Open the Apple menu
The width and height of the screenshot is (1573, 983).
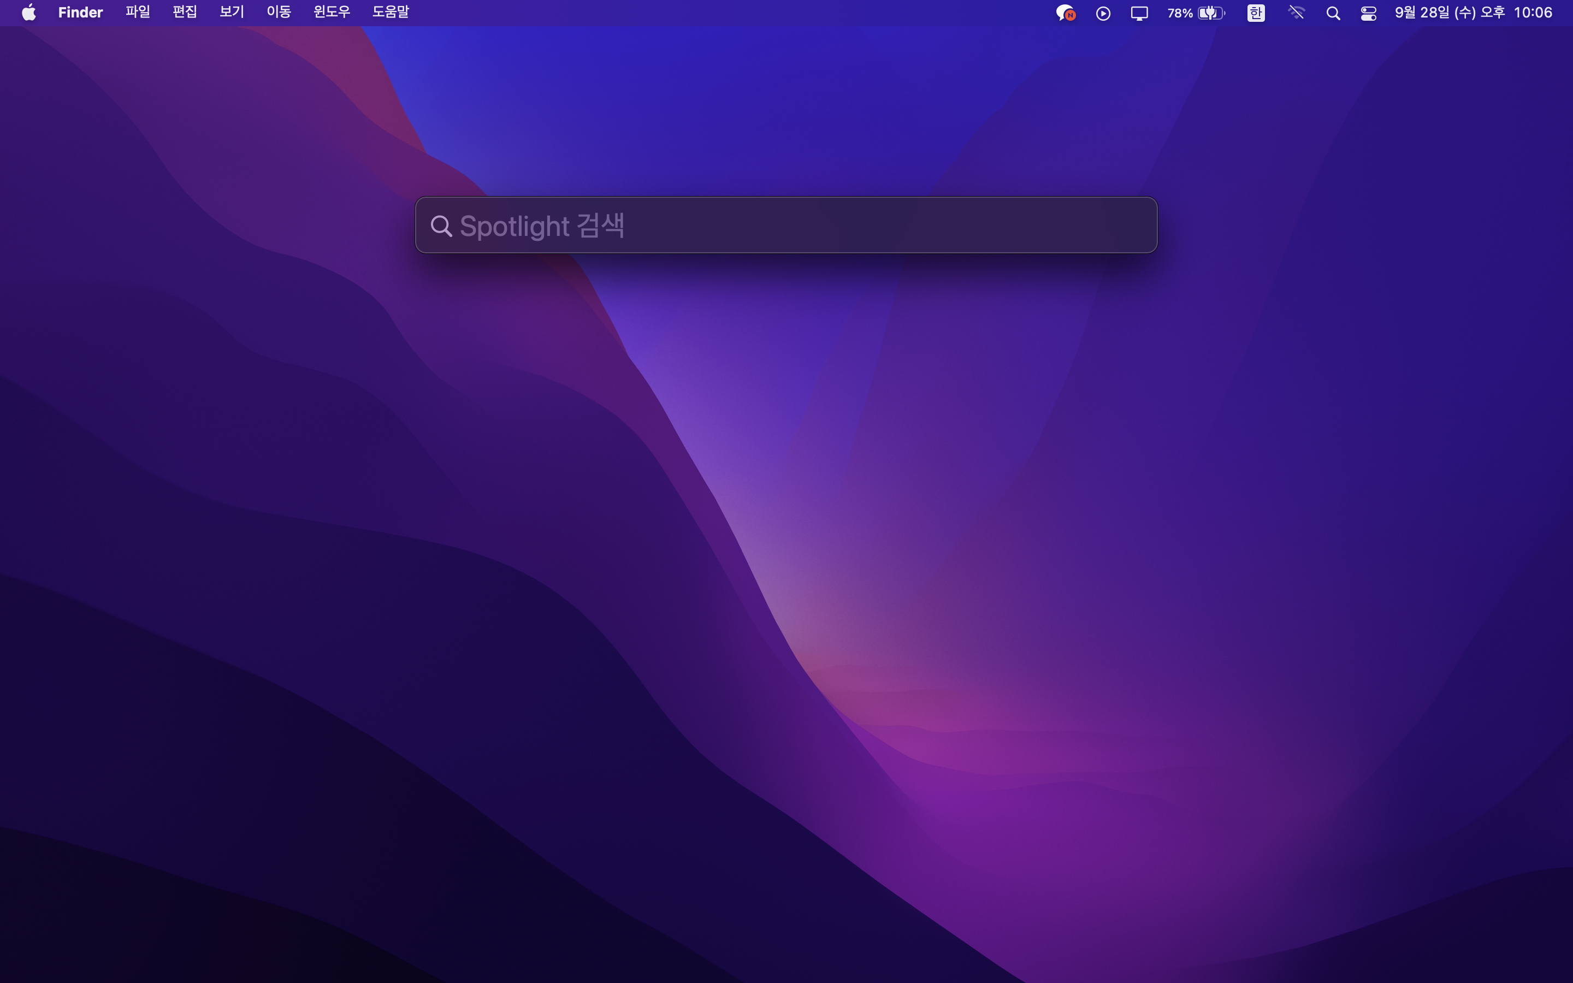coord(28,13)
